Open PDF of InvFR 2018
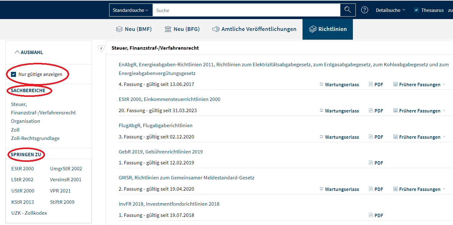The image size is (453, 225). tap(376, 215)
